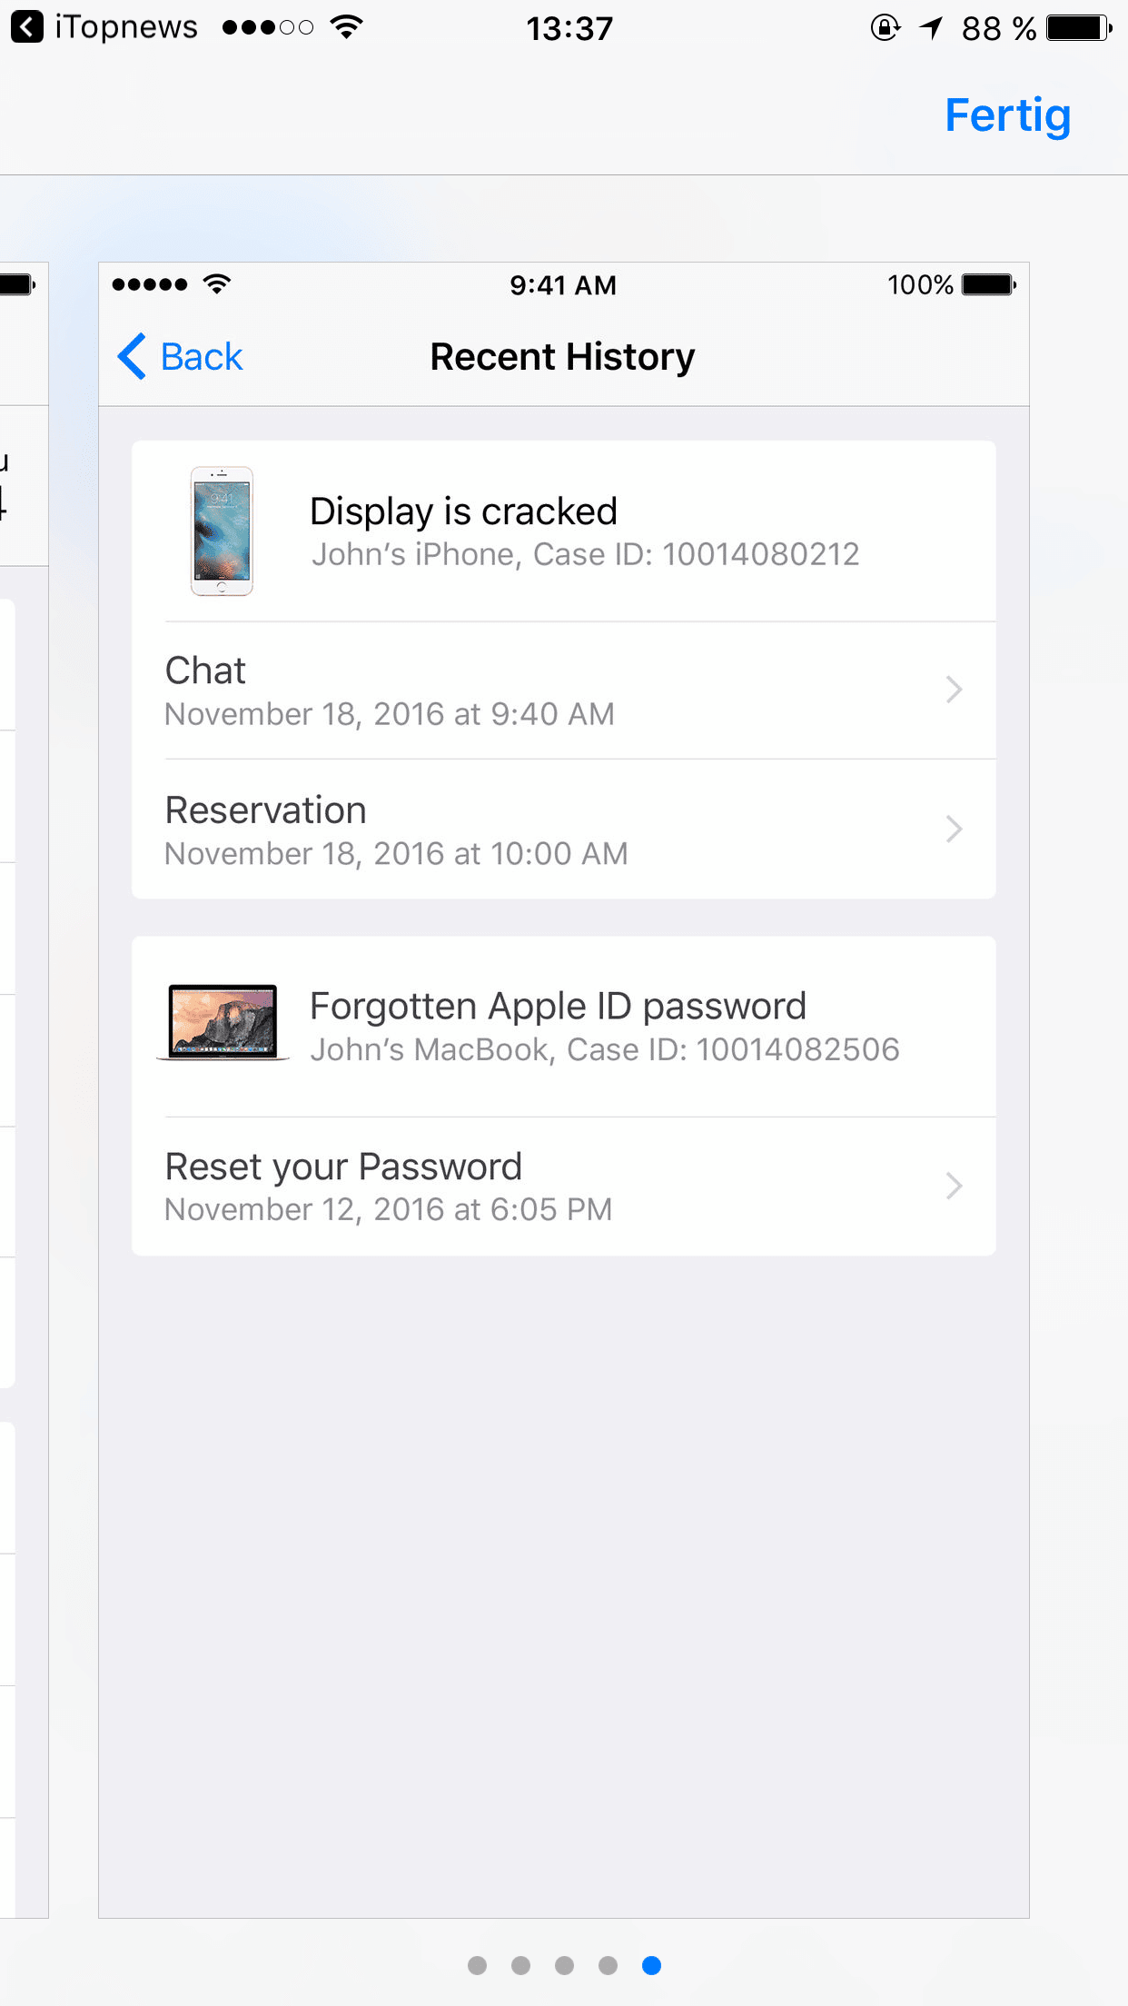
Task: Select the third page indicator dot
Action: click(564, 1965)
